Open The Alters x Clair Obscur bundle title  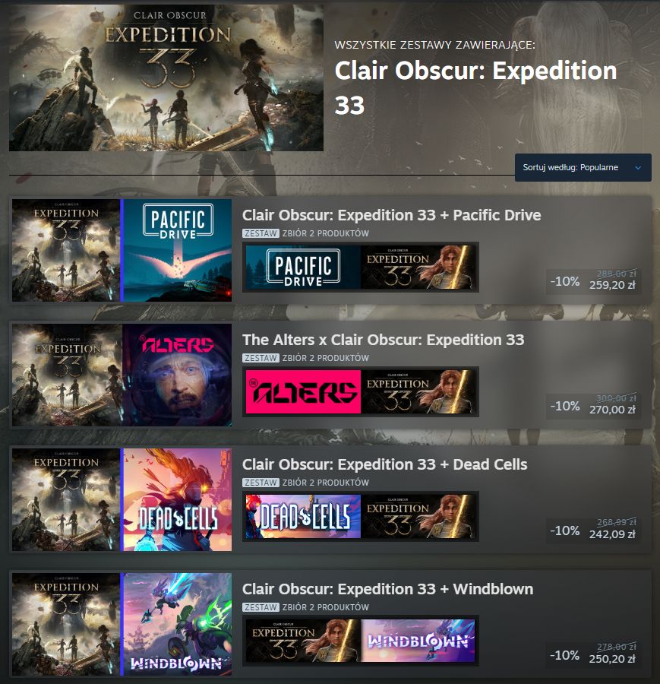tap(384, 340)
